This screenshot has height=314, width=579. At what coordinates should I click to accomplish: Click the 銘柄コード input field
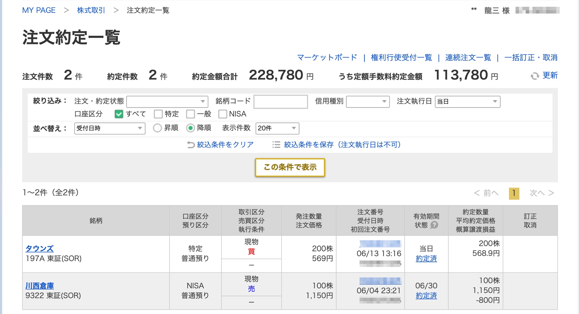click(x=281, y=102)
